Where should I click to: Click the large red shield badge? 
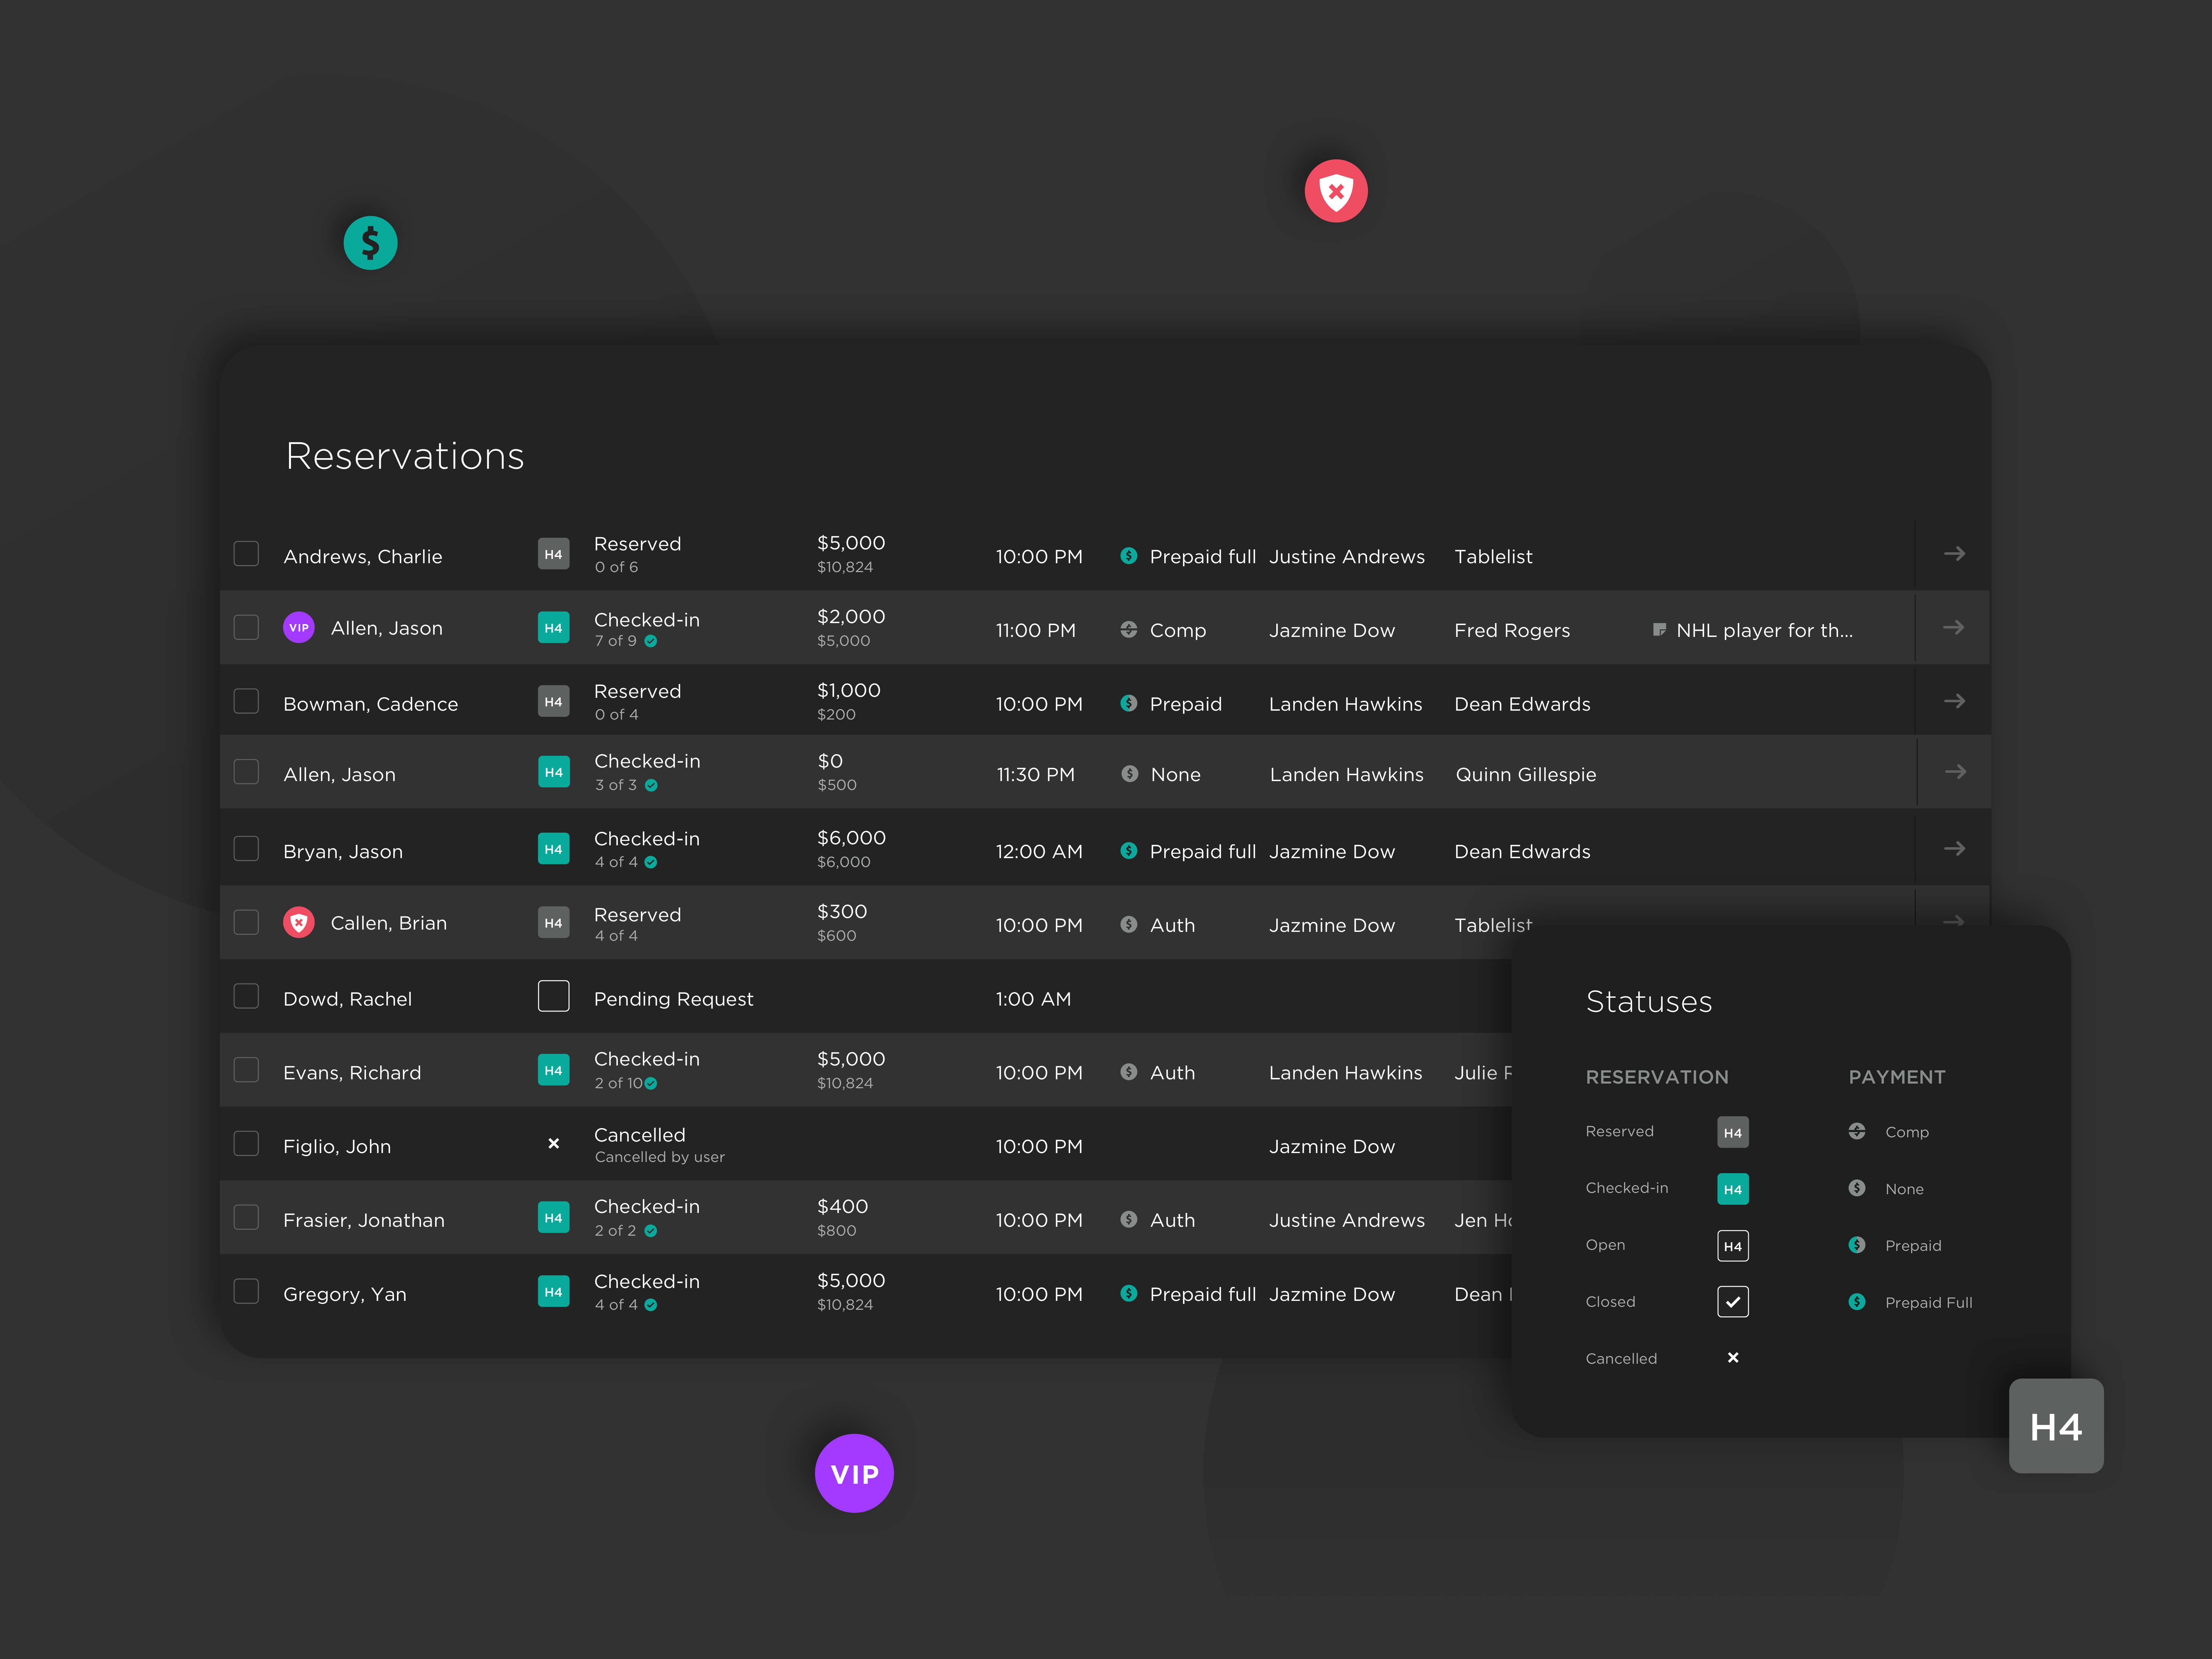tap(1336, 191)
